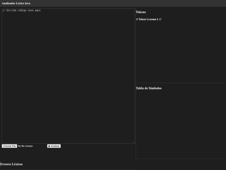226x170 pixels.
Task: Click the 'Lexema' column header
Action: pos(151,19)
